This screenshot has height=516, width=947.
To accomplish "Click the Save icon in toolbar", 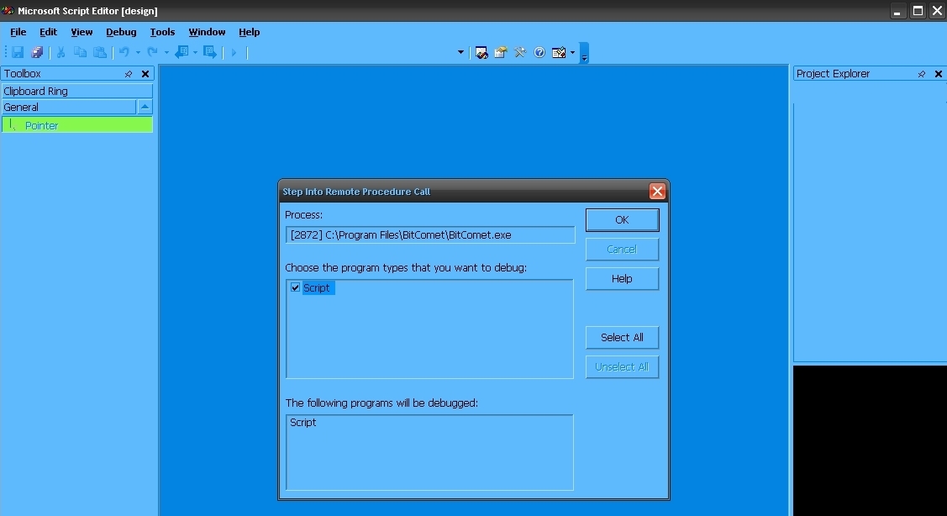I will click(18, 52).
